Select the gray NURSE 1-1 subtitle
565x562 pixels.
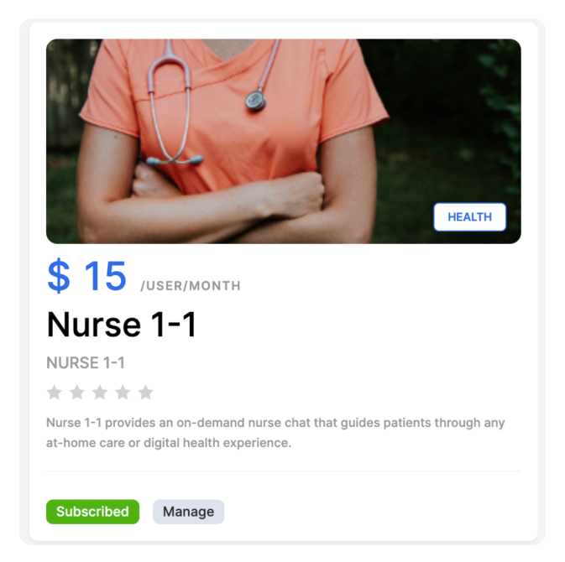pyautogui.click(x=86, y=362)
